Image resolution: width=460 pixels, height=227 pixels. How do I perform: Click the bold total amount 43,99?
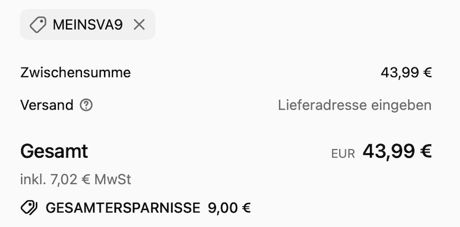tap(388, 152)
